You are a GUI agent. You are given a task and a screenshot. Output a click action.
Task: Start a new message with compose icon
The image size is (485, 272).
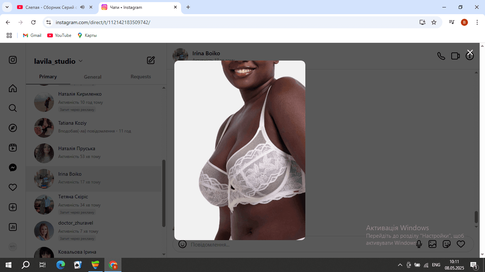pos(151,60)
